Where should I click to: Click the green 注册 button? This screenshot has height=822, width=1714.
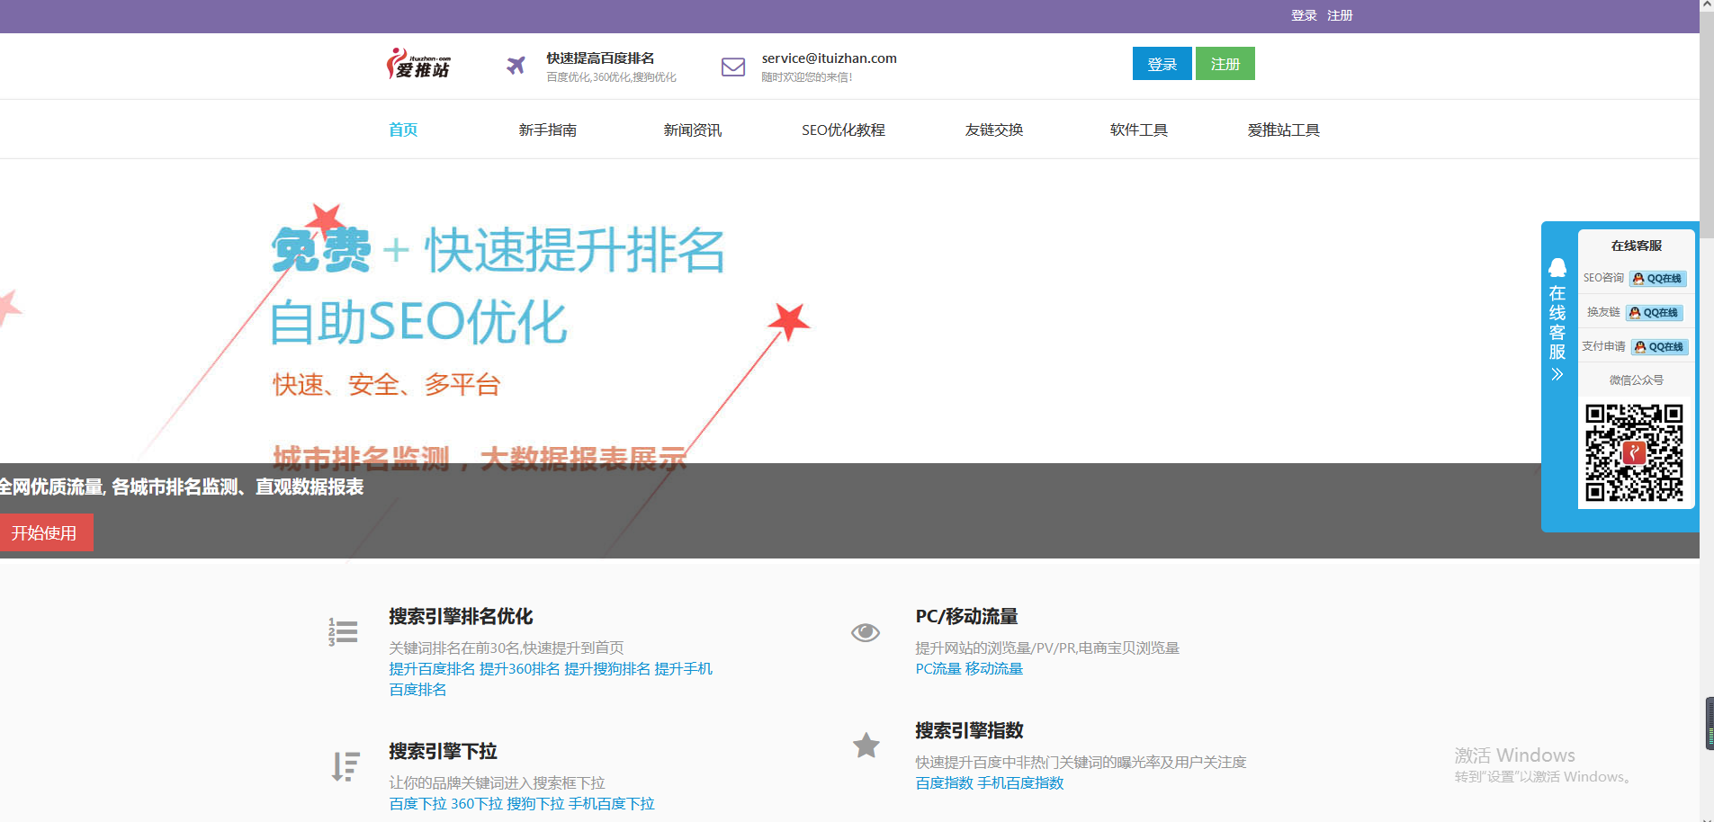point(1225,64)
